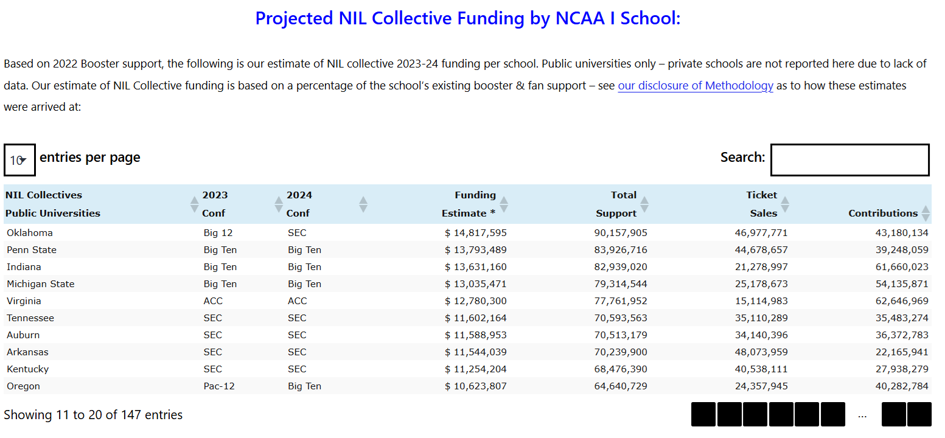This screenshot has width=945, height=438.
Task: Click the Michigan State school name cell
Action: tap(41, 284)
